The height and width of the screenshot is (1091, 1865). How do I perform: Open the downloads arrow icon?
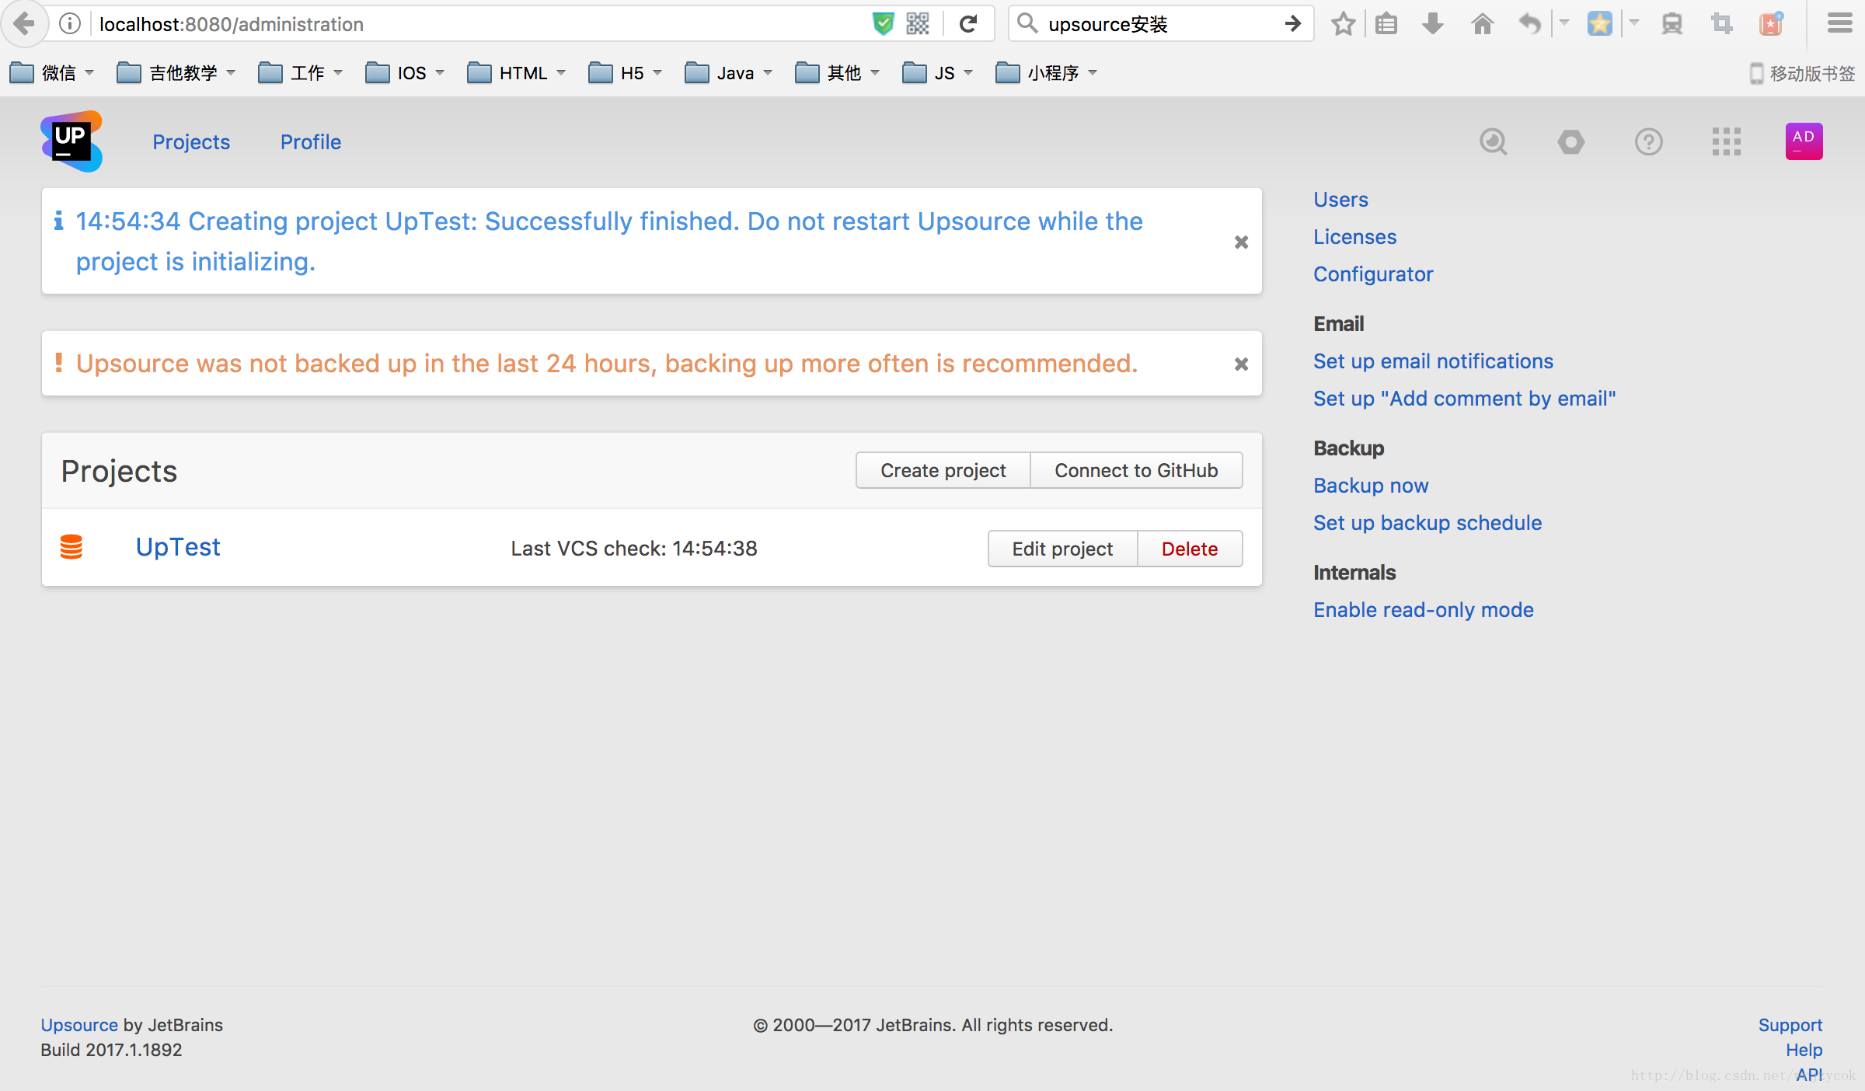pyautogui.click(x=1433, y=24)
